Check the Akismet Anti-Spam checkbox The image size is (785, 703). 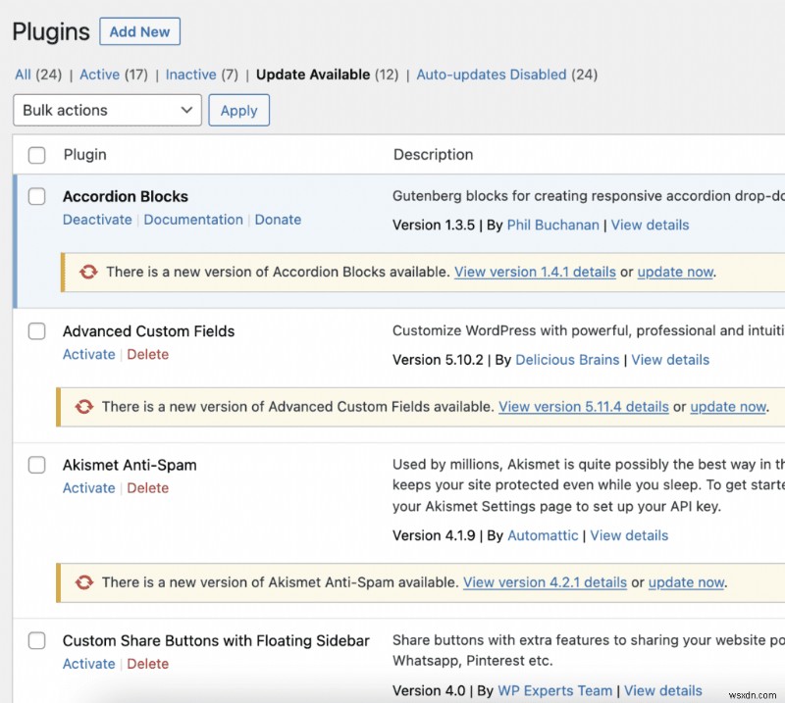pos(36,465)
